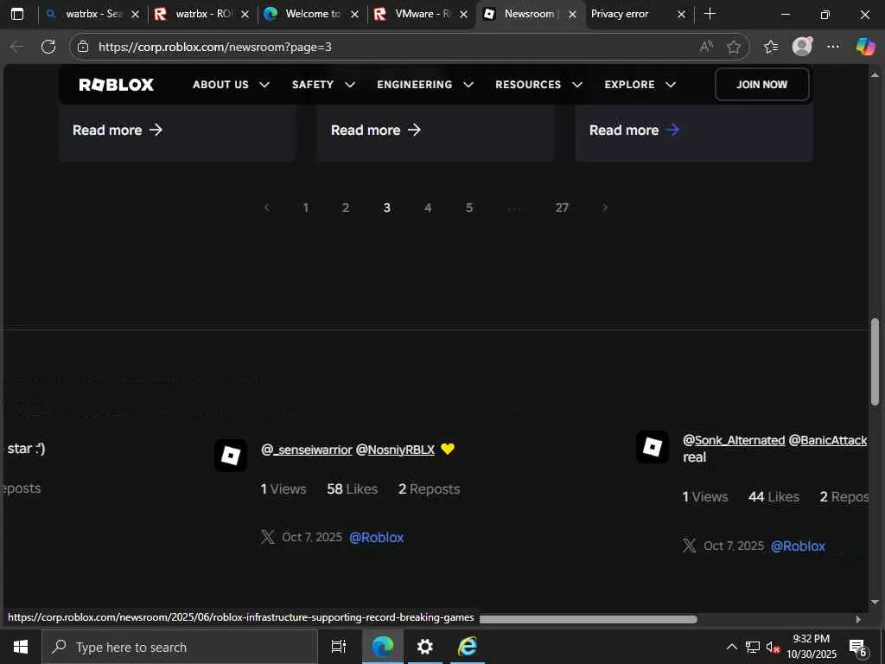Open the @_senseiwarrior mention link
Image resolution: width=885 pixels, height=664 pixels.
307,450
